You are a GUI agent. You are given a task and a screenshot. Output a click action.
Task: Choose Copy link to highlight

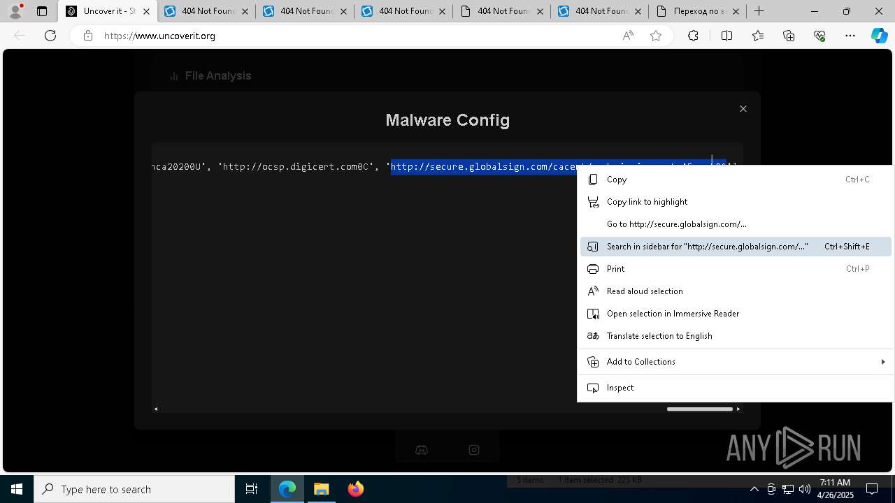tap(735, 202)
